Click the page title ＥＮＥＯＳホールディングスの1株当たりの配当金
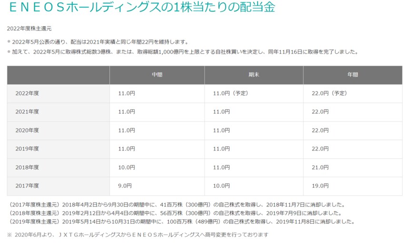Image resolution: width=414 pixels, height=243 pixels. pyautogui.click(x=142, y=7)
